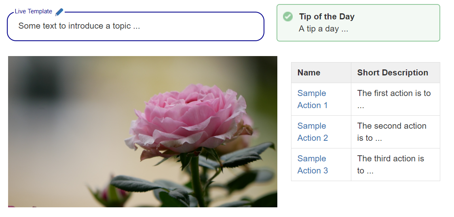Select the "The third action is to ..." cell

391,165
